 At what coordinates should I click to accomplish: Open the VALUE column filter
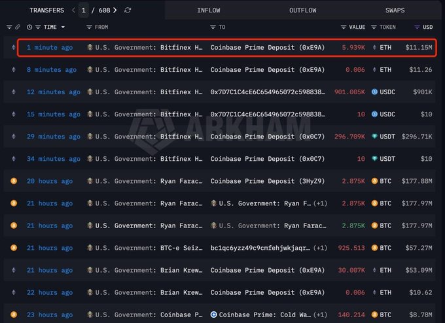[344, 27]
